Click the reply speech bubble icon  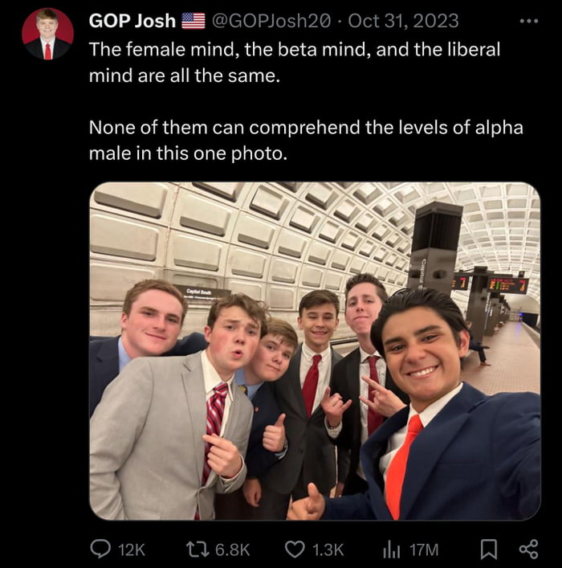pyautogui.click(x=100, y=549)
